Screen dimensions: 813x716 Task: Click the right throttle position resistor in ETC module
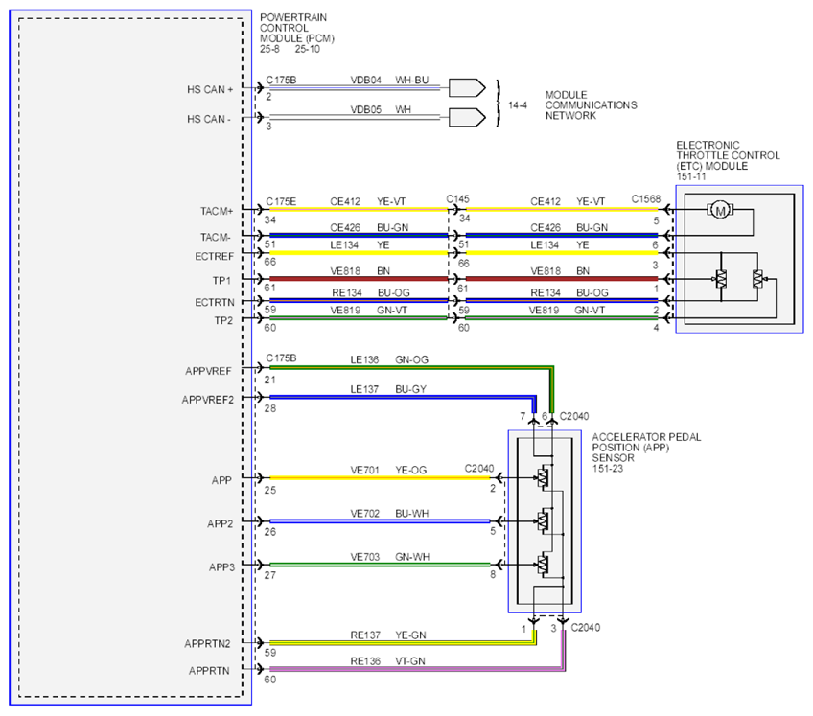757,279
